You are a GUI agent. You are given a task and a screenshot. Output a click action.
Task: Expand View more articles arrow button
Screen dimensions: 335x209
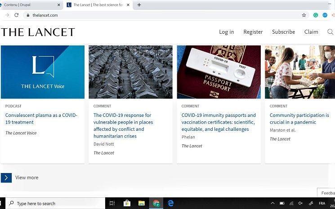click(6, 178)
